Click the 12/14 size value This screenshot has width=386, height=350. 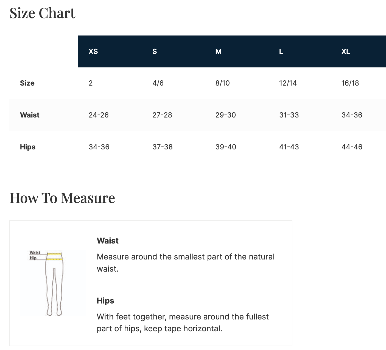click(288, 83)
